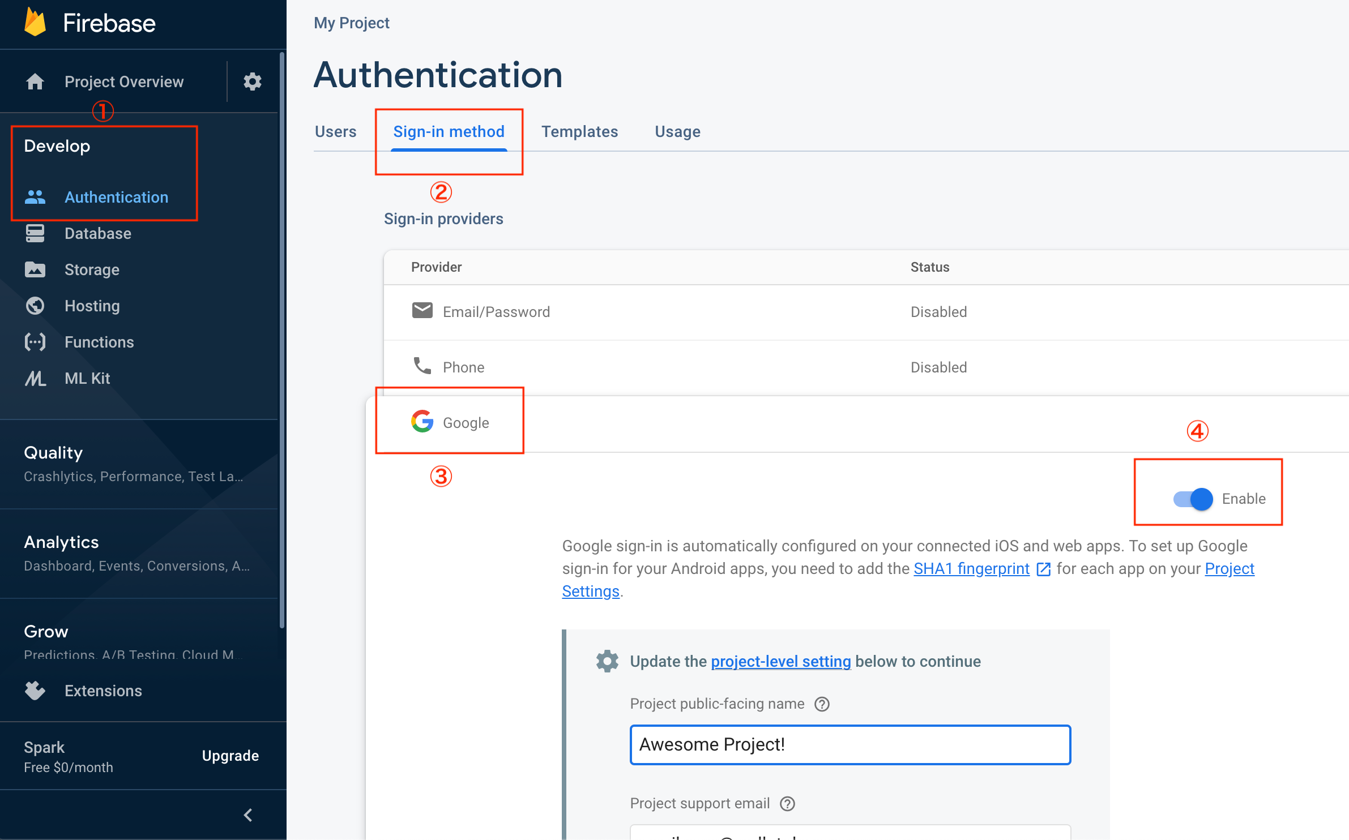Click the Storage image icon
Image resolution: width=1349 pixels, height=840 pixels.
coord(35,269)
